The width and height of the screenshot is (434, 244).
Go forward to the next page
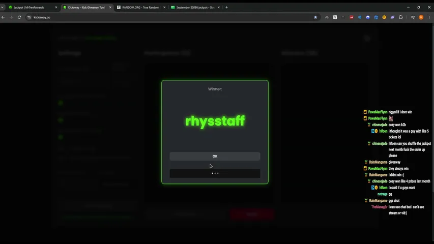pyautogui.click(x=11, y=17)
